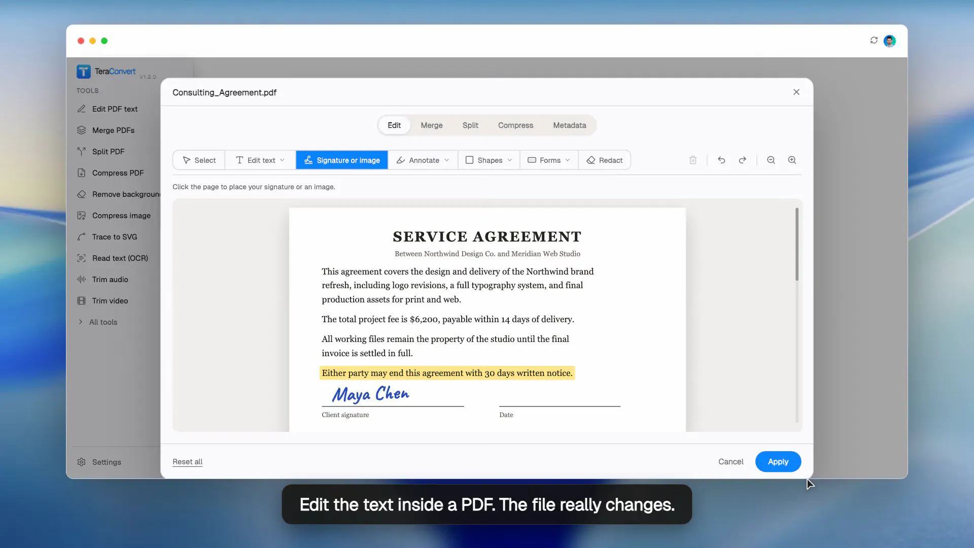This screenshot has height=548, width=974.
Task: Click the TeraConvert logo
Action: pos(106,72)
